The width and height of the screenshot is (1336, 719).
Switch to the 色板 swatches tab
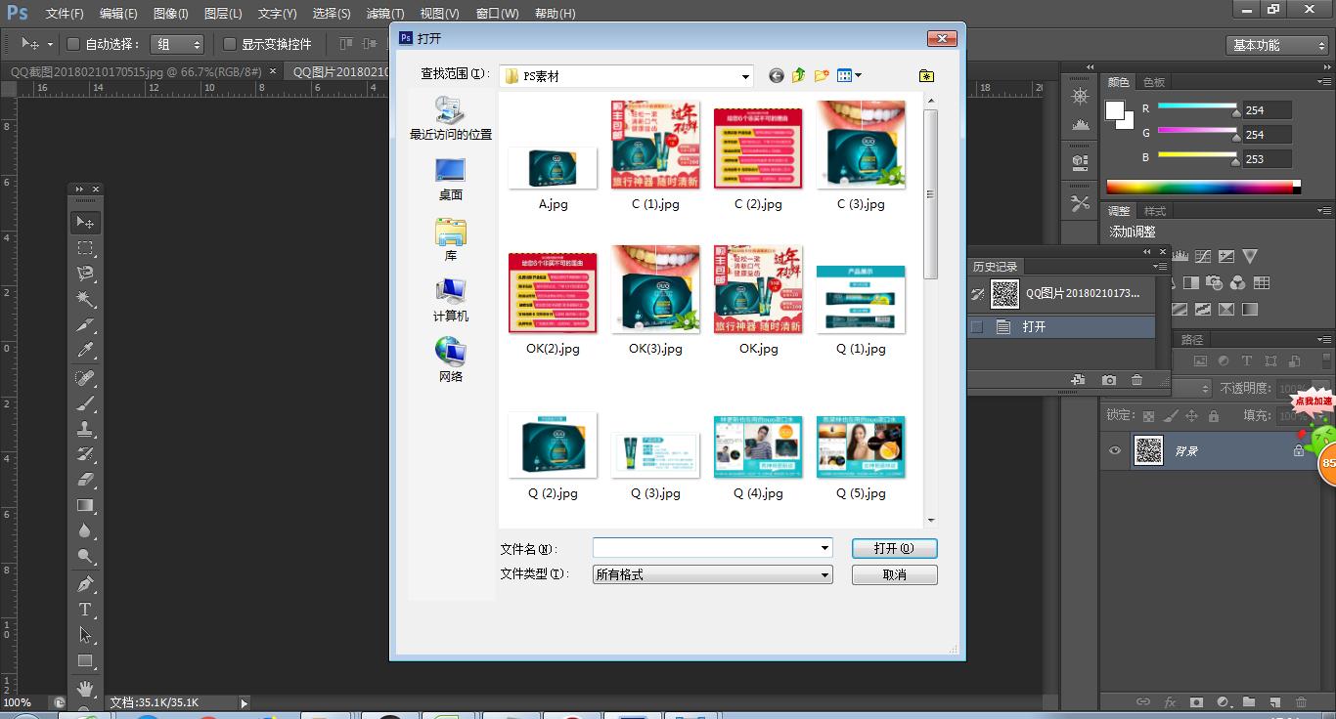1153,82
